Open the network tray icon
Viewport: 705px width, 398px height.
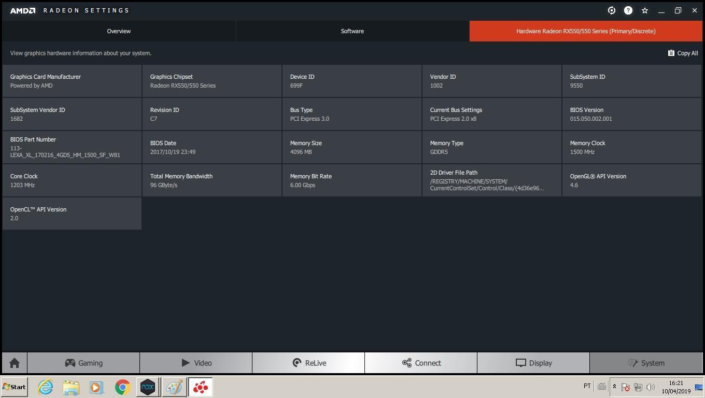click(638, 387)
